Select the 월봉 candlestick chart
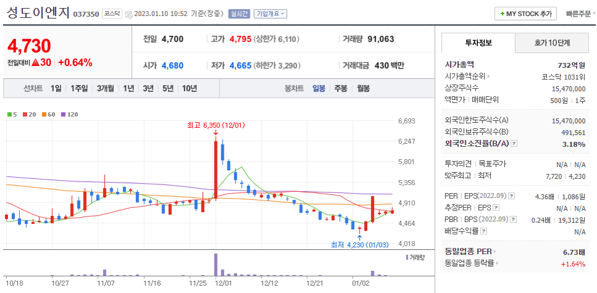Screen dimensions: 597x293 point(363,89)
